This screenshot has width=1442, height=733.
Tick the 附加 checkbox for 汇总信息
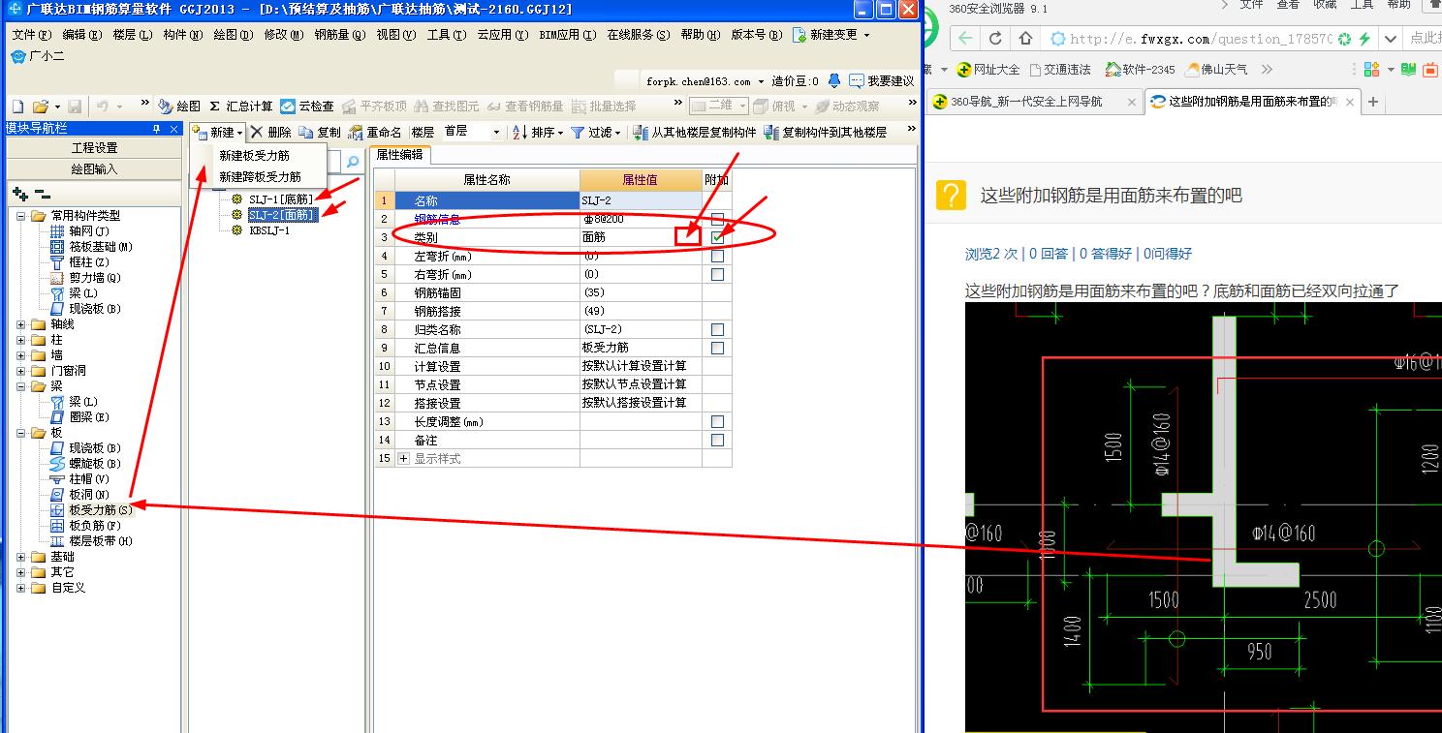tap(717, 348)
